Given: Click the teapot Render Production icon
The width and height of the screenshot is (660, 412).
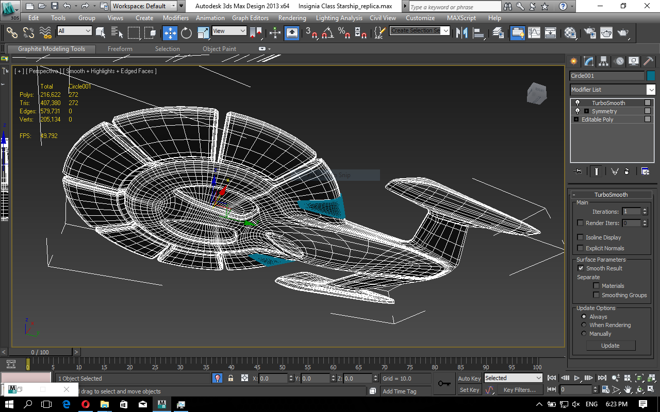Looking at the screenshot, I should tap(623, 32).
